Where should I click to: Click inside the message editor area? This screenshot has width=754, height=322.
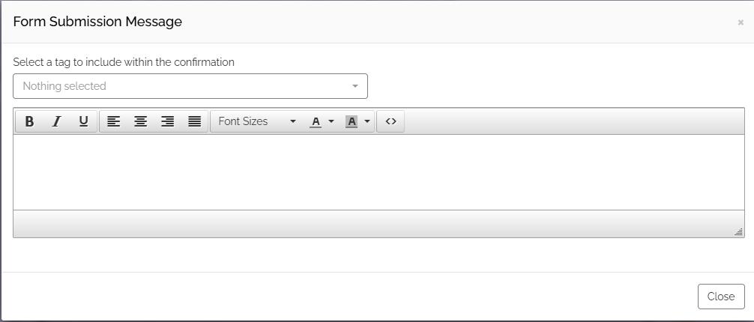[x=378, y=172]
